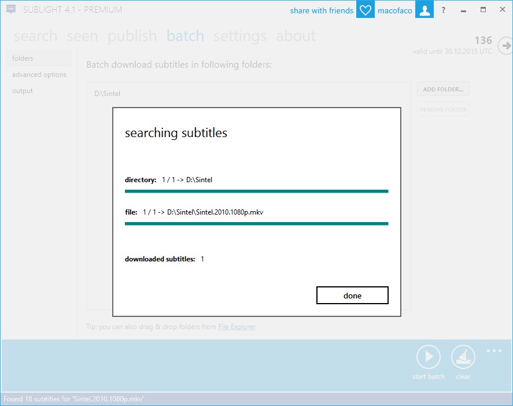Viewport: 513px width, 406px height.
Task: Open the publish tab
Action: point(132,36)
